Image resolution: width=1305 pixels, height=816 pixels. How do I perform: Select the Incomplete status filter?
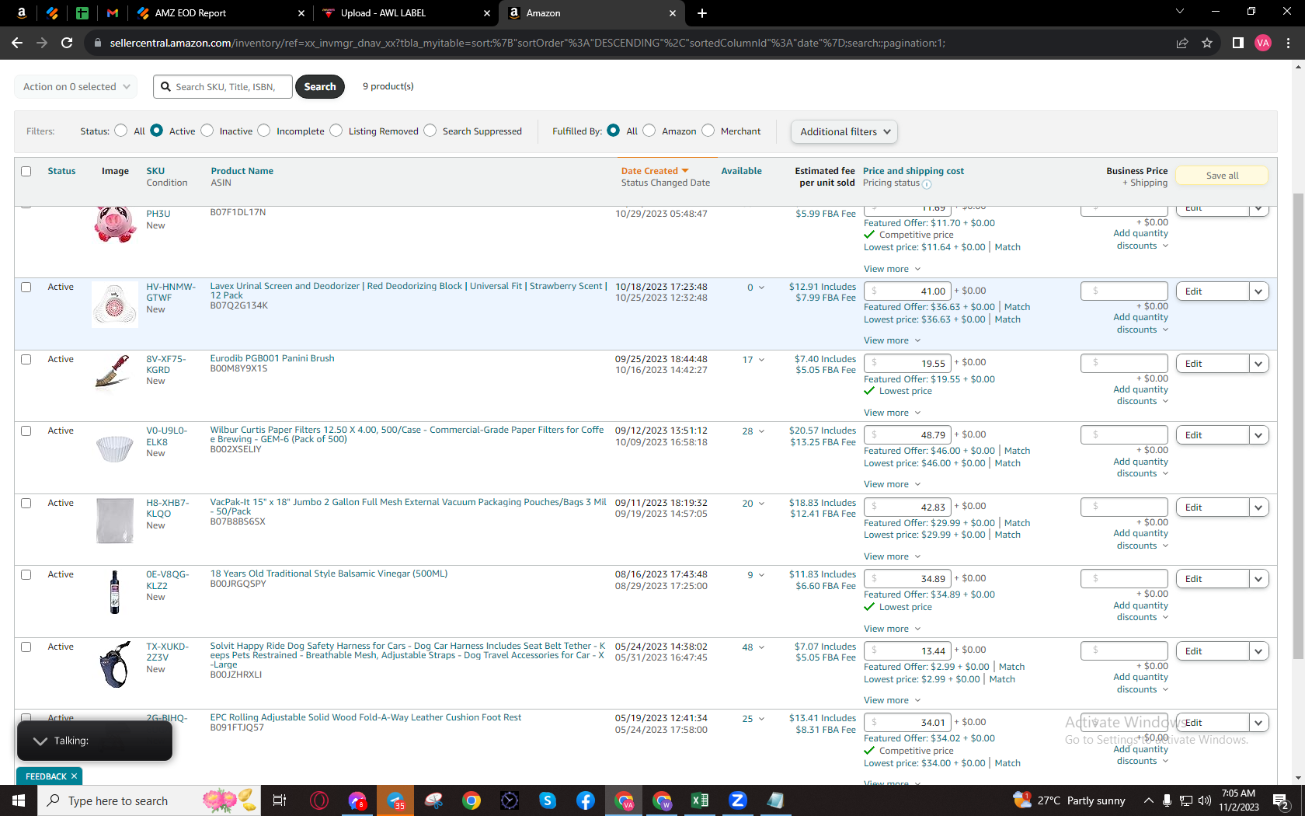coord(264,131)
